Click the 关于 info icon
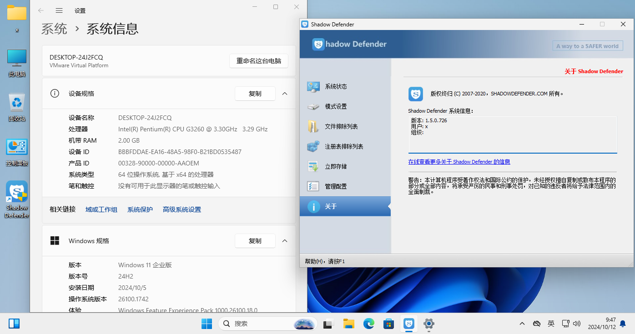The height and width of the screenshot is (334, 635). [314, 206]
